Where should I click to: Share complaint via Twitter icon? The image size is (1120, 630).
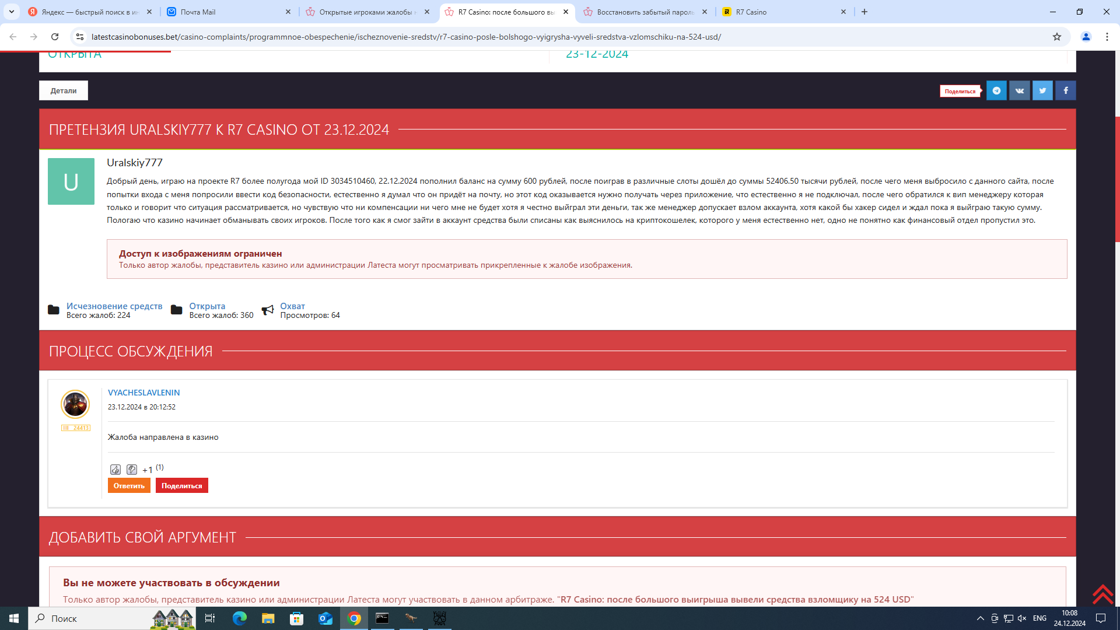[1042, 90]
